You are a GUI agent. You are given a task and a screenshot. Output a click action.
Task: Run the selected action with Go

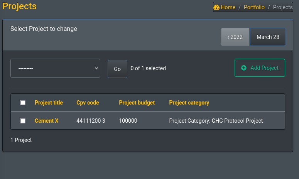(117, 69)
